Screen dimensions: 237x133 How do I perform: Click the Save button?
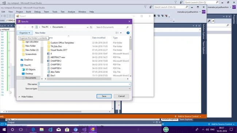coord(104,96)
